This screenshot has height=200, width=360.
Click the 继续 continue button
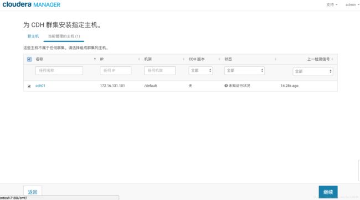328,192
